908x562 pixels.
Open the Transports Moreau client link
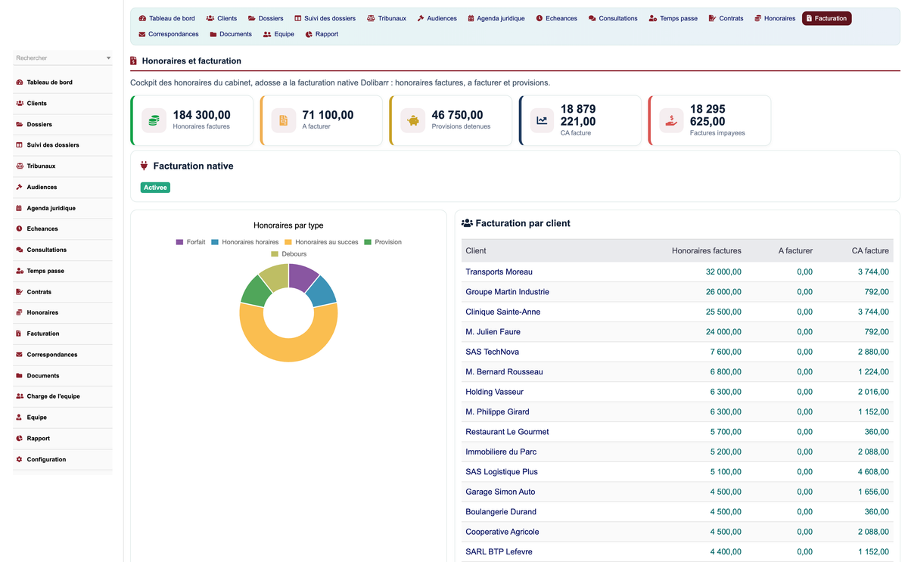point(499,272)
